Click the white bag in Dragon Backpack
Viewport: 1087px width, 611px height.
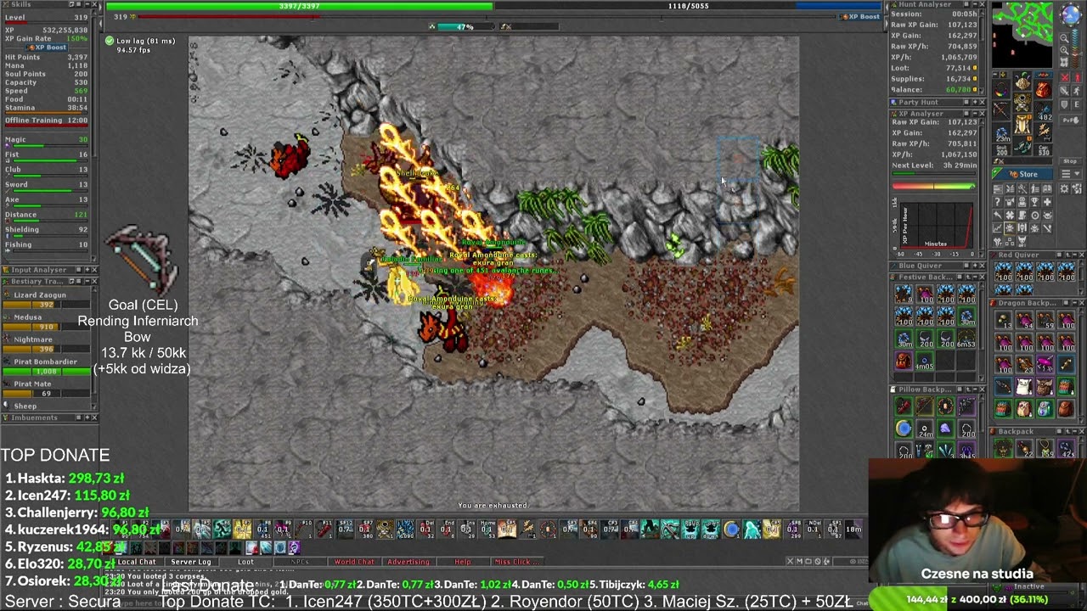coord(1024,386)
